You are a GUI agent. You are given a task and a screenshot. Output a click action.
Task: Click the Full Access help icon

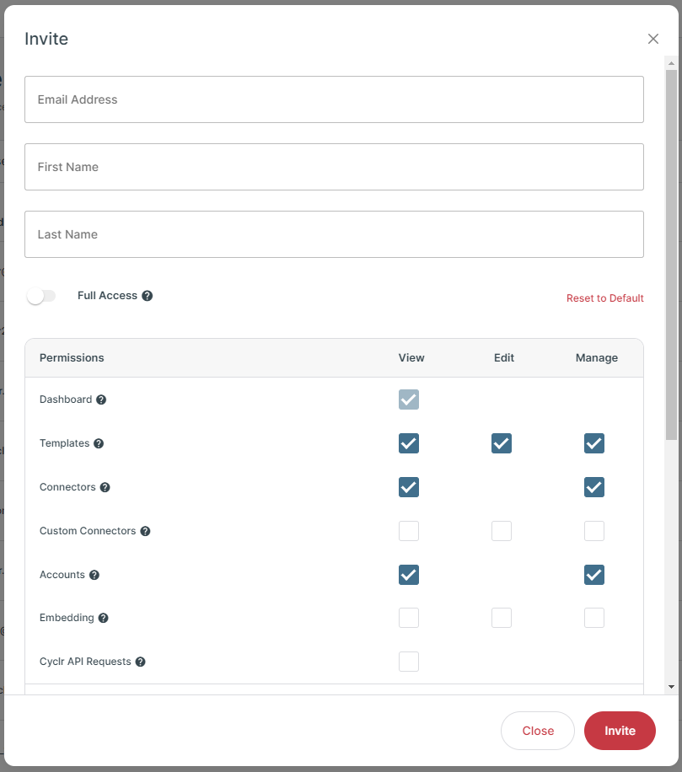pyautogui.click(x=147, y=296)
